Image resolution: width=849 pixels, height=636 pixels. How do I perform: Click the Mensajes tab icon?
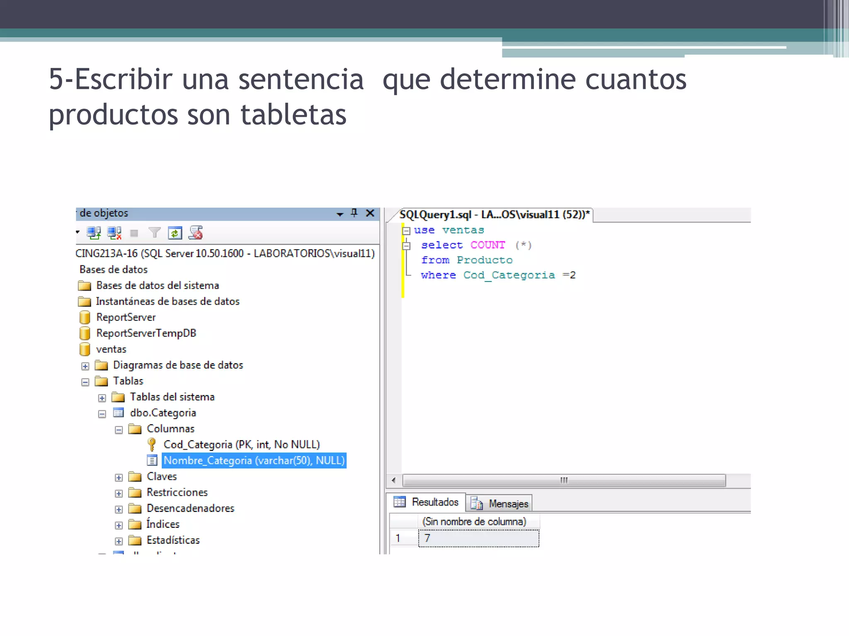477,503
